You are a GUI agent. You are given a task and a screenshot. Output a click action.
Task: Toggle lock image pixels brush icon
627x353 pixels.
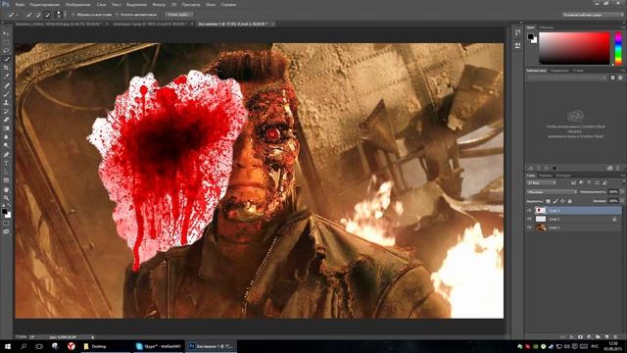click(x=555, y=201)
